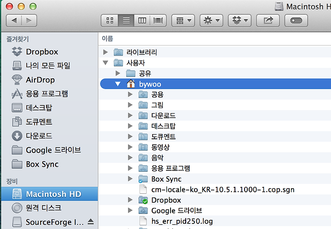Click the 응용 프로그램 row name in the list
331x229 pixels.
tap(171, 168)
